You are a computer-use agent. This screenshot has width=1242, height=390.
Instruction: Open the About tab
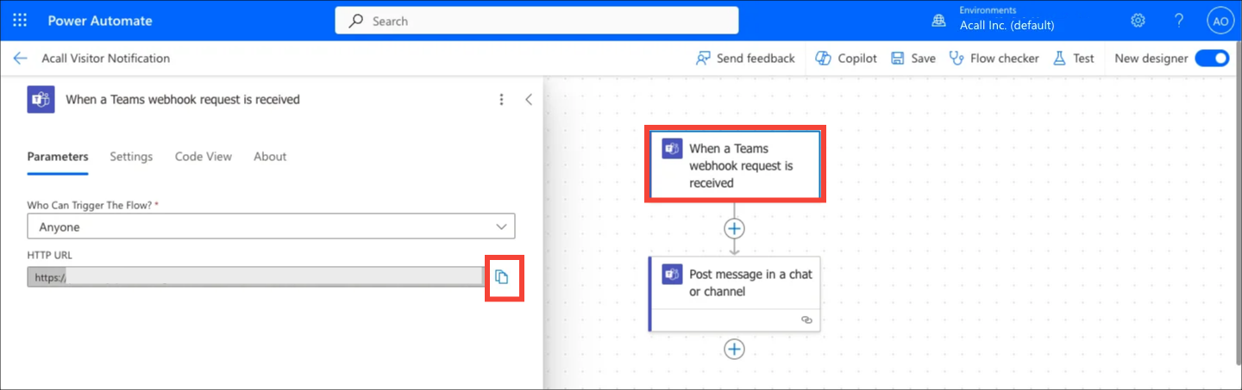[x=270, y=157]
